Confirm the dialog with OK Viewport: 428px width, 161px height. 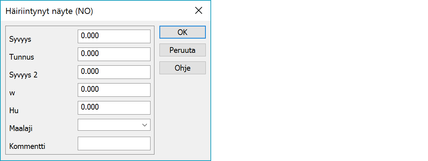[x=182, y=32]
